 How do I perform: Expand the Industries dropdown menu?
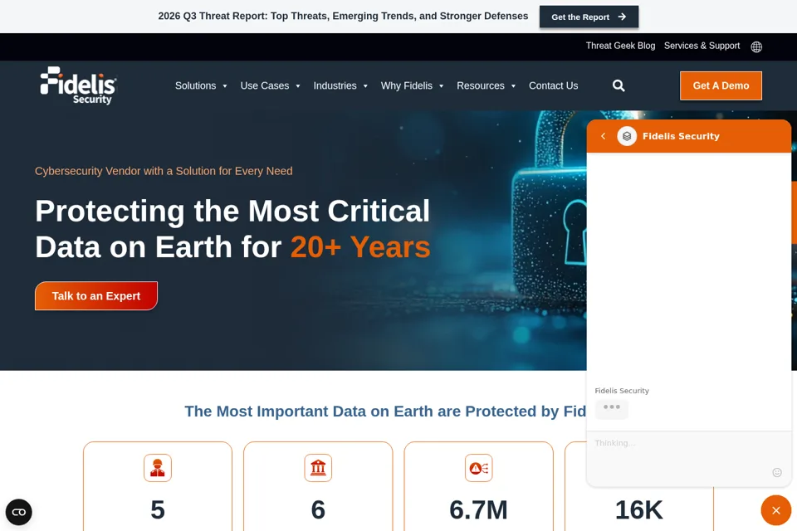pos(340,86)
